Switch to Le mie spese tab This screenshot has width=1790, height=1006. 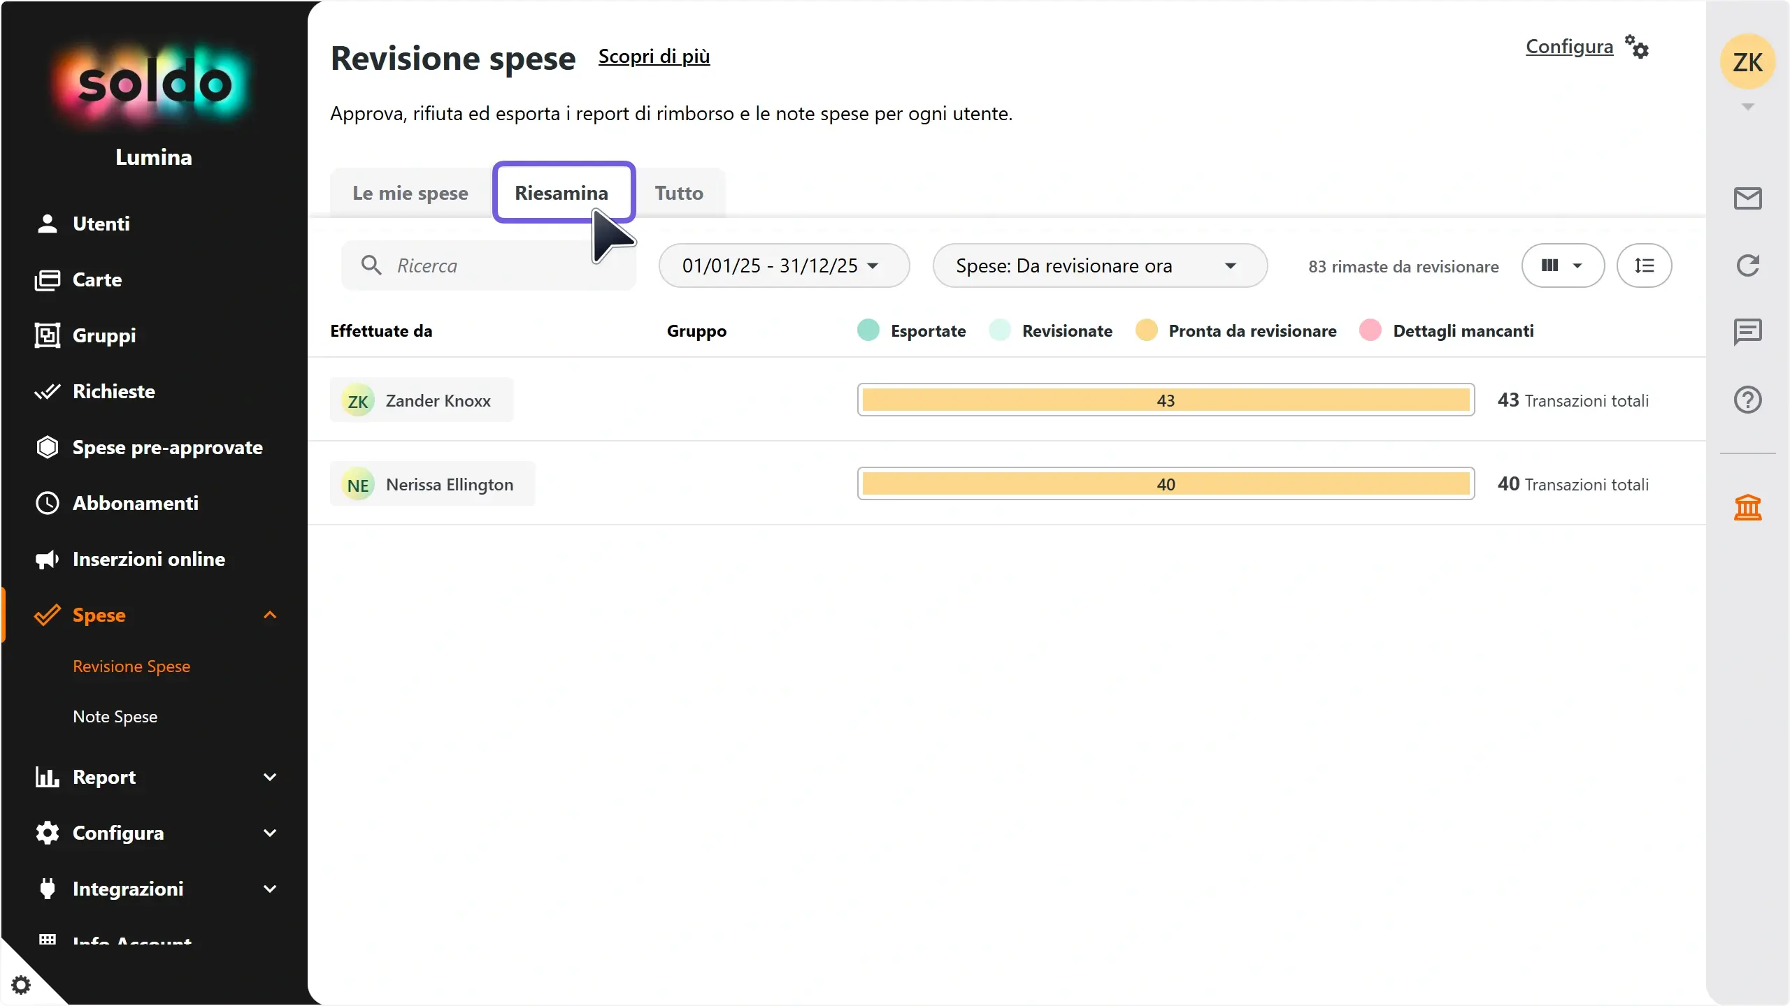(410, 193)
